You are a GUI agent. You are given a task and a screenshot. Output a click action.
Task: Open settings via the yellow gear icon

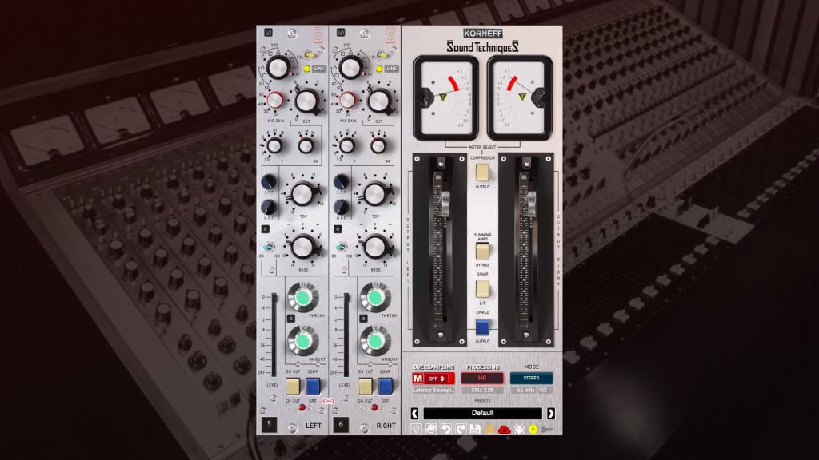tap(533, 429)
